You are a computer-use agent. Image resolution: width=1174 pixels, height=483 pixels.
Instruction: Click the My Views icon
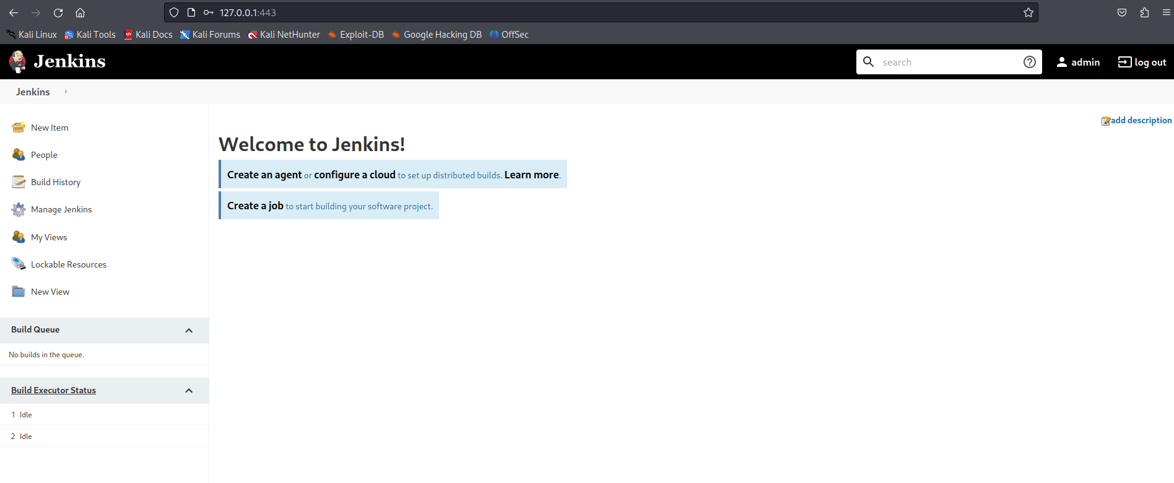[19, 237]
